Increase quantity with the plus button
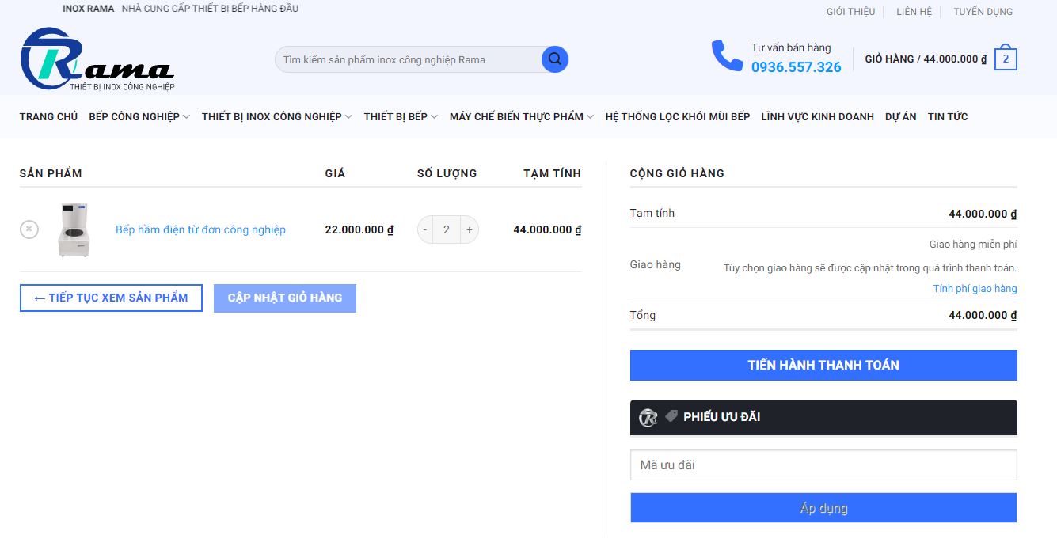This screenshot has height=550, width=1057. coord(469,229)
